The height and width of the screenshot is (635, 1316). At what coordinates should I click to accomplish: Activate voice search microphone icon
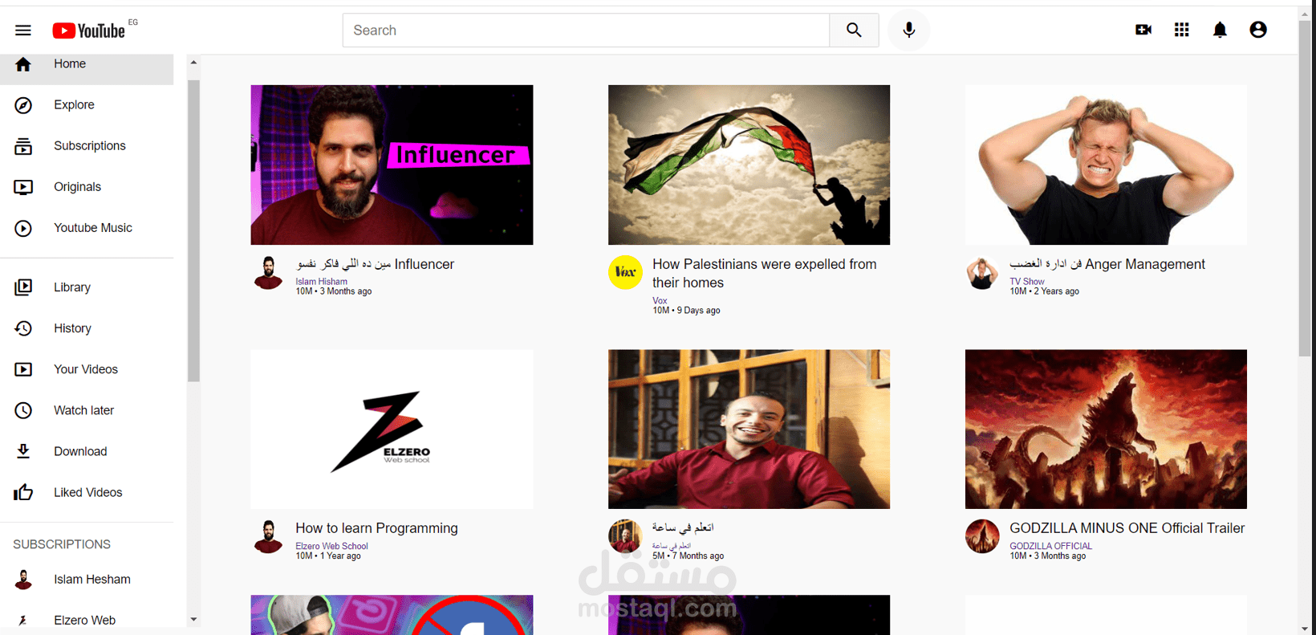[x=908, y=31]
